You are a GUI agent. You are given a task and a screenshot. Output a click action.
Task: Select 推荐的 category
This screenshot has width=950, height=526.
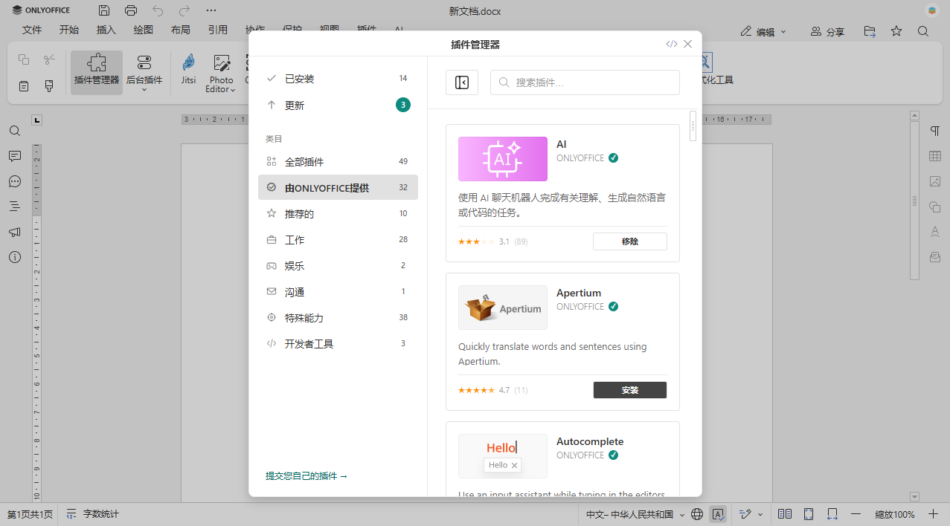[x=338, y=214]
